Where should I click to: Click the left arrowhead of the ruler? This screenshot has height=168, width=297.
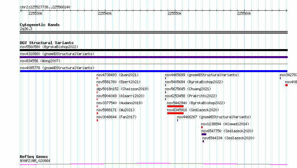21,10
